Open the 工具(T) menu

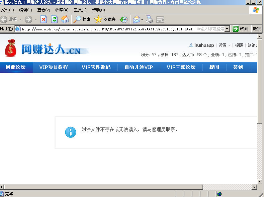point(80,10)
